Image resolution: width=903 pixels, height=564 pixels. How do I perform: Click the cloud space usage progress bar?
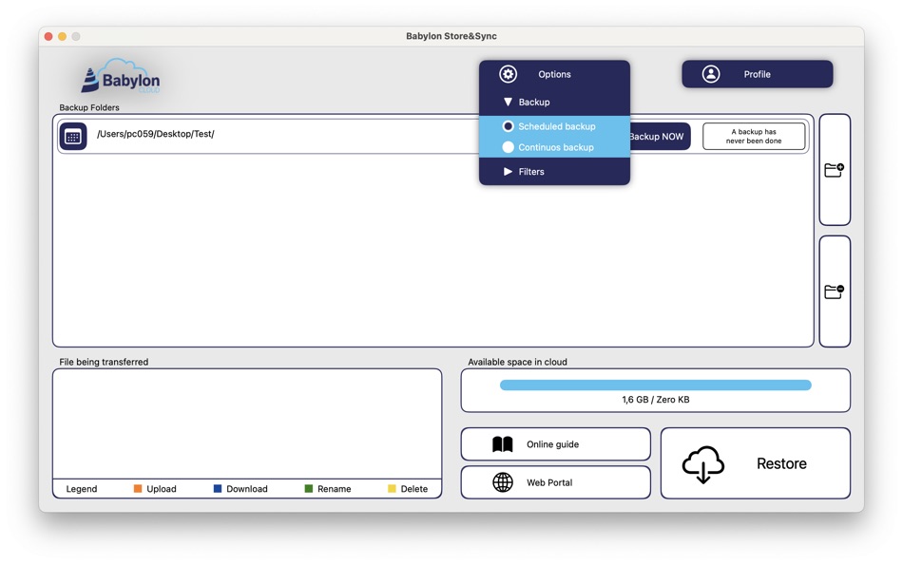[655, 385]
